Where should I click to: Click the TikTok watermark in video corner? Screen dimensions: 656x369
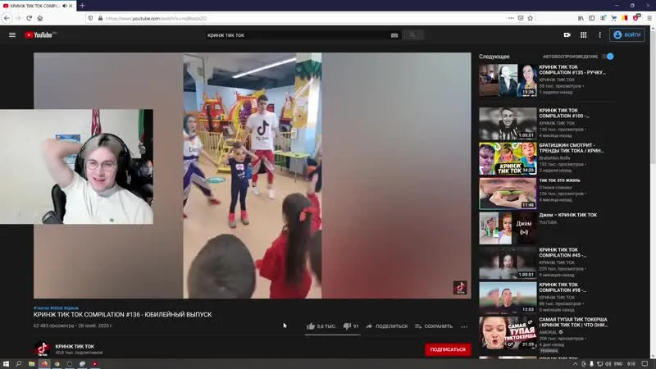pyautogui.click(x=460, y=288)
